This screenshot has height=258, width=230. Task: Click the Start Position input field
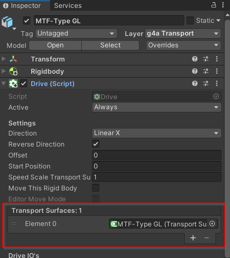[157, 166]
